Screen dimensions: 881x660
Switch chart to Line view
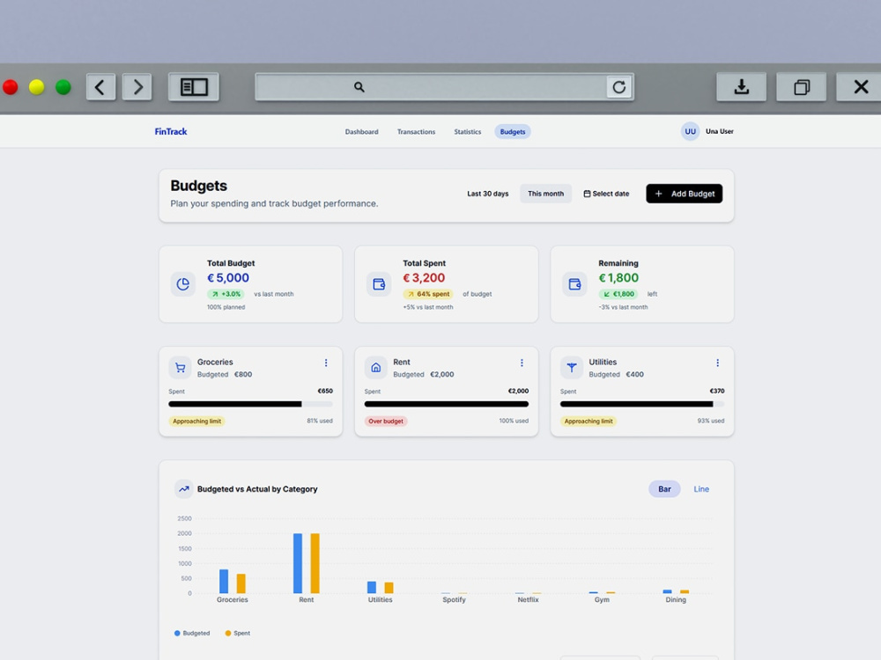(x=701, y=488)
